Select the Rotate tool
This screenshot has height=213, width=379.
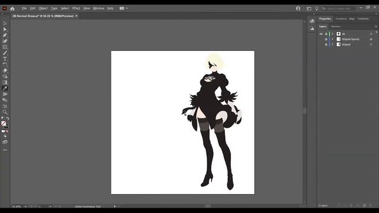(5, 64)
